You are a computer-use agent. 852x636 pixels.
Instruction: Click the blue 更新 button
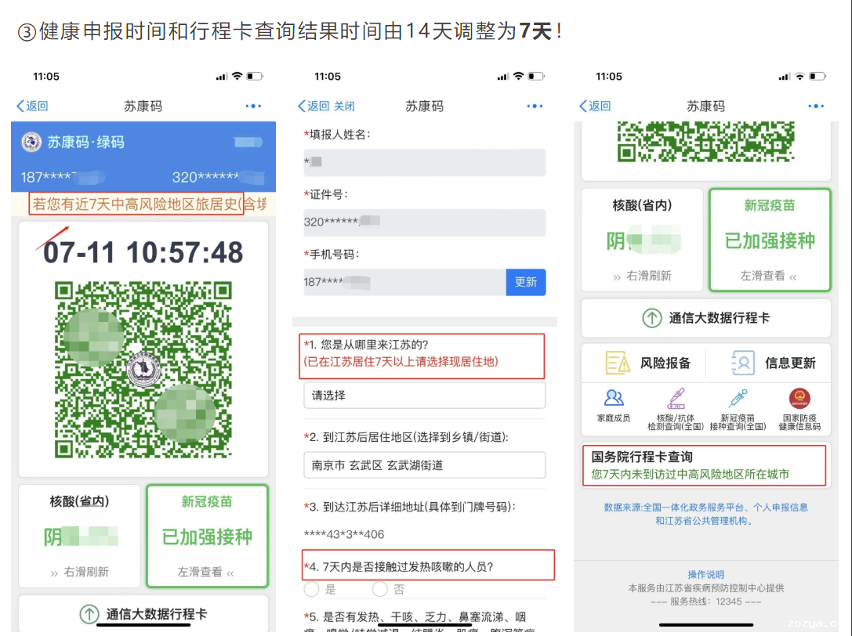coord(525,282)
